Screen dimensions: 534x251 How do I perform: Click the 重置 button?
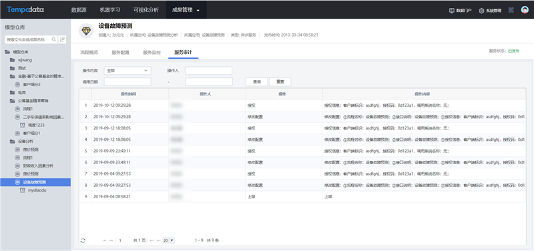tap(280, 82)
